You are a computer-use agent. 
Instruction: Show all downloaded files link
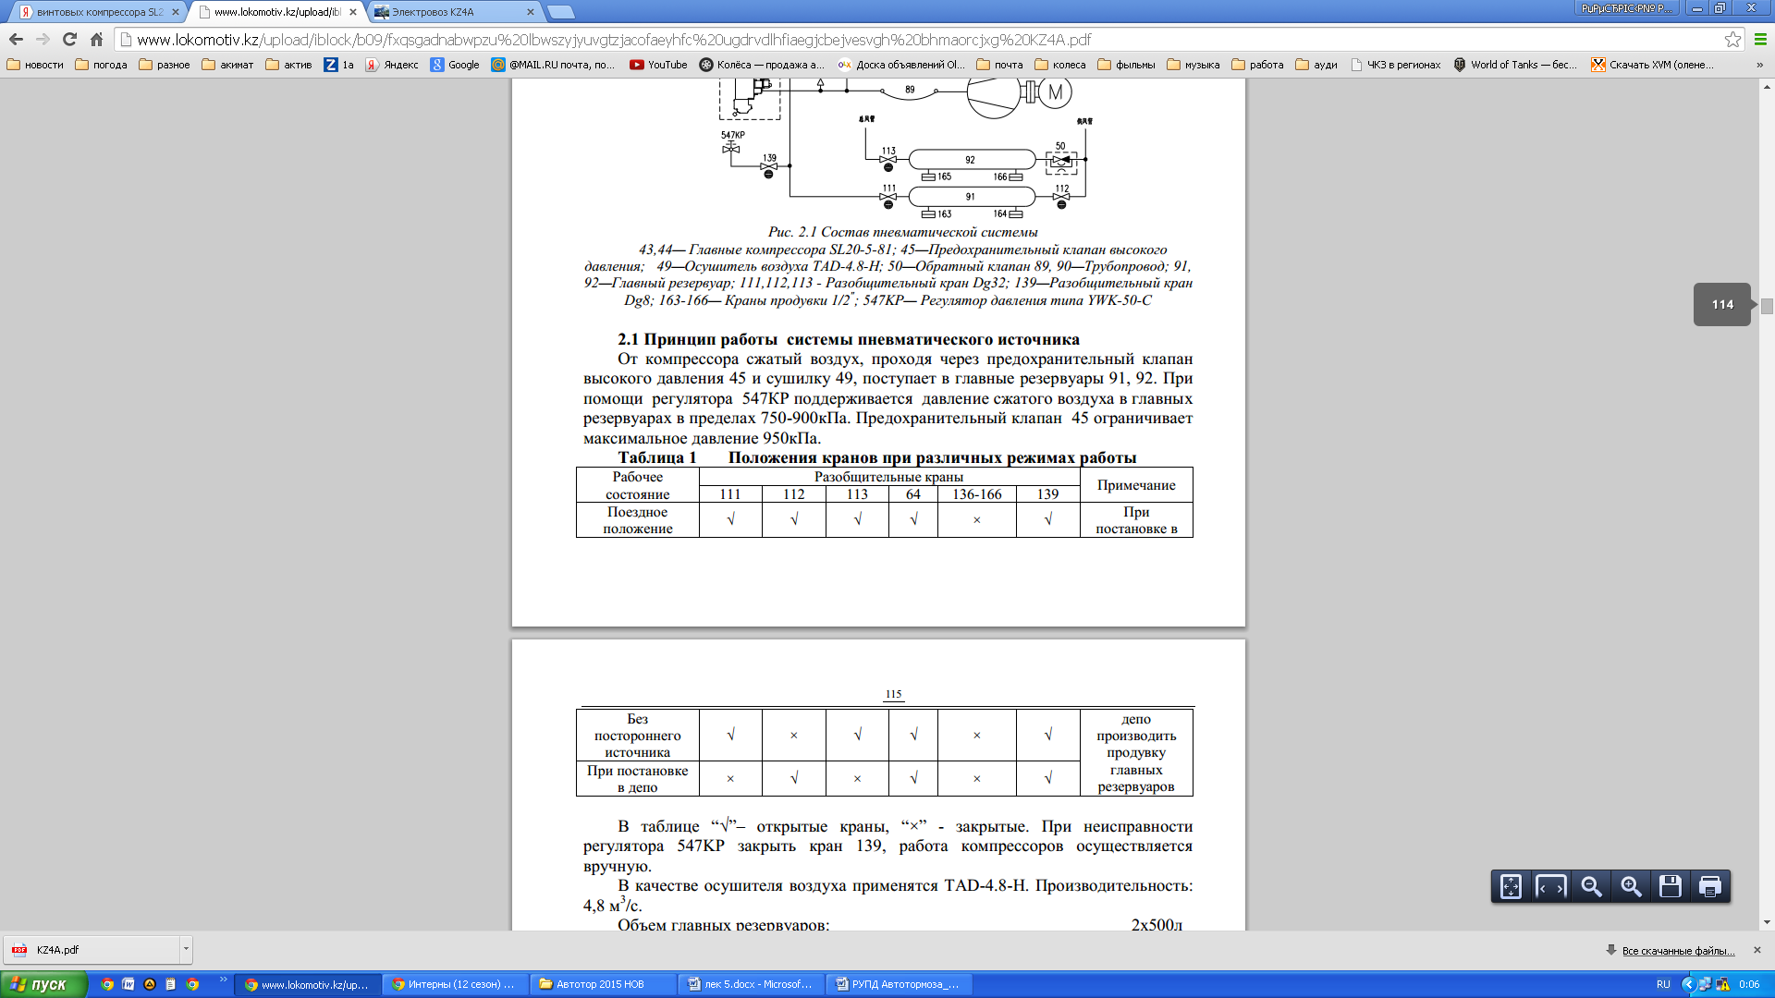click(1678, 951)
